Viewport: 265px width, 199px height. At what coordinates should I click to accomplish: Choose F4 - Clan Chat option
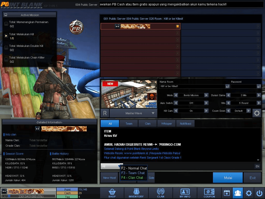pos(132,178)
